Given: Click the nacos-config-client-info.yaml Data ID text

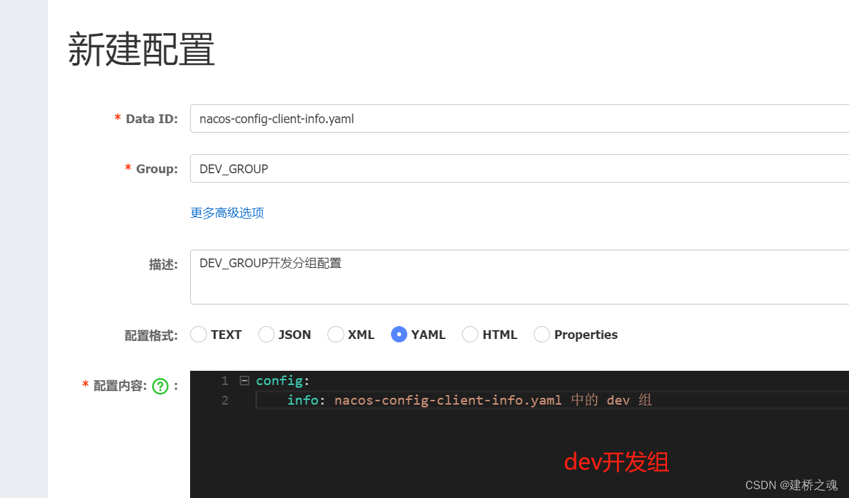Looking at the screenshot, I should coord(276,118).
